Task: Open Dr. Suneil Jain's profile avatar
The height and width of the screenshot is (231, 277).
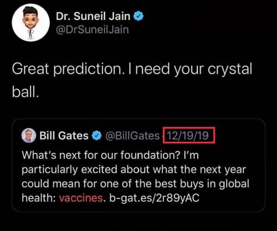Action: pyautogui.click(x=30, y=23)
